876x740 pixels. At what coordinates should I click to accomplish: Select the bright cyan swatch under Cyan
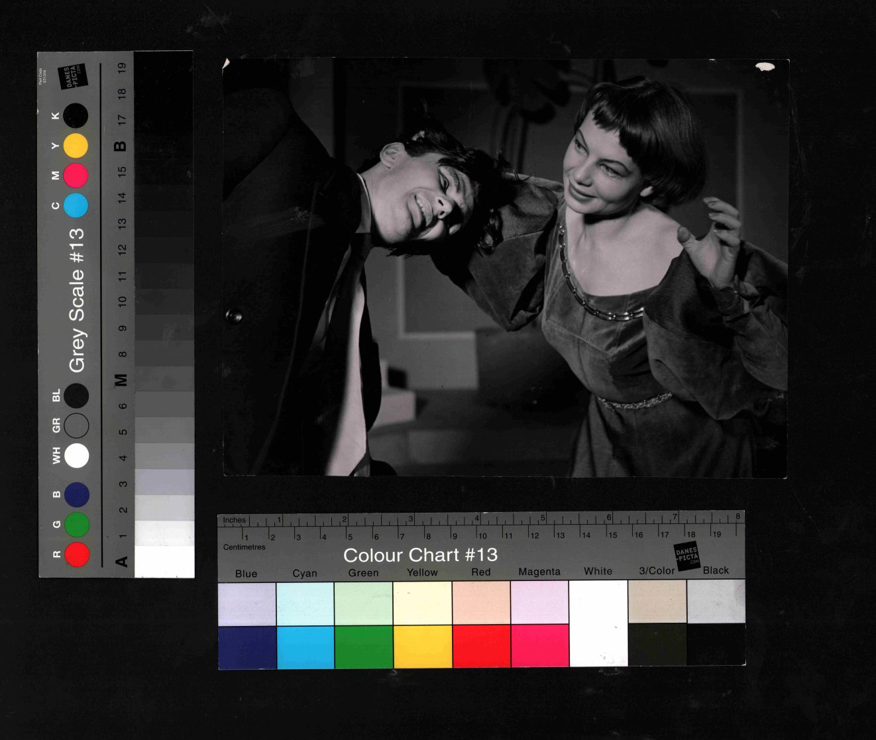pos(305,647)
